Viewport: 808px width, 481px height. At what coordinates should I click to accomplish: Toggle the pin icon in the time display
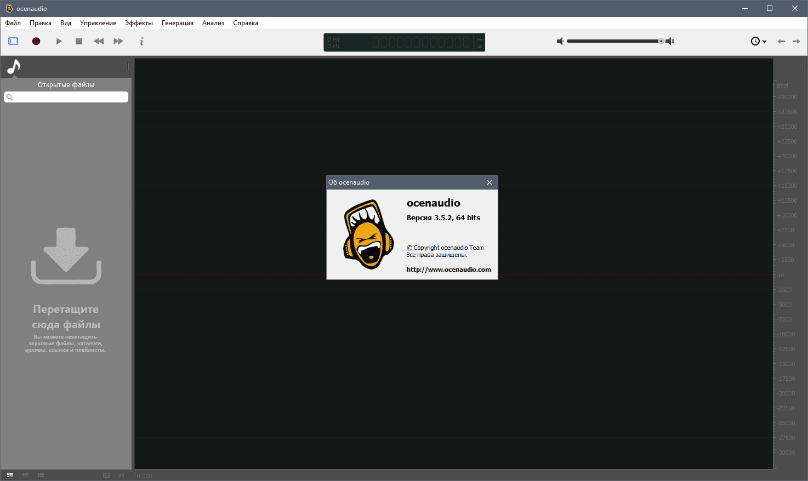click(480, 39)
